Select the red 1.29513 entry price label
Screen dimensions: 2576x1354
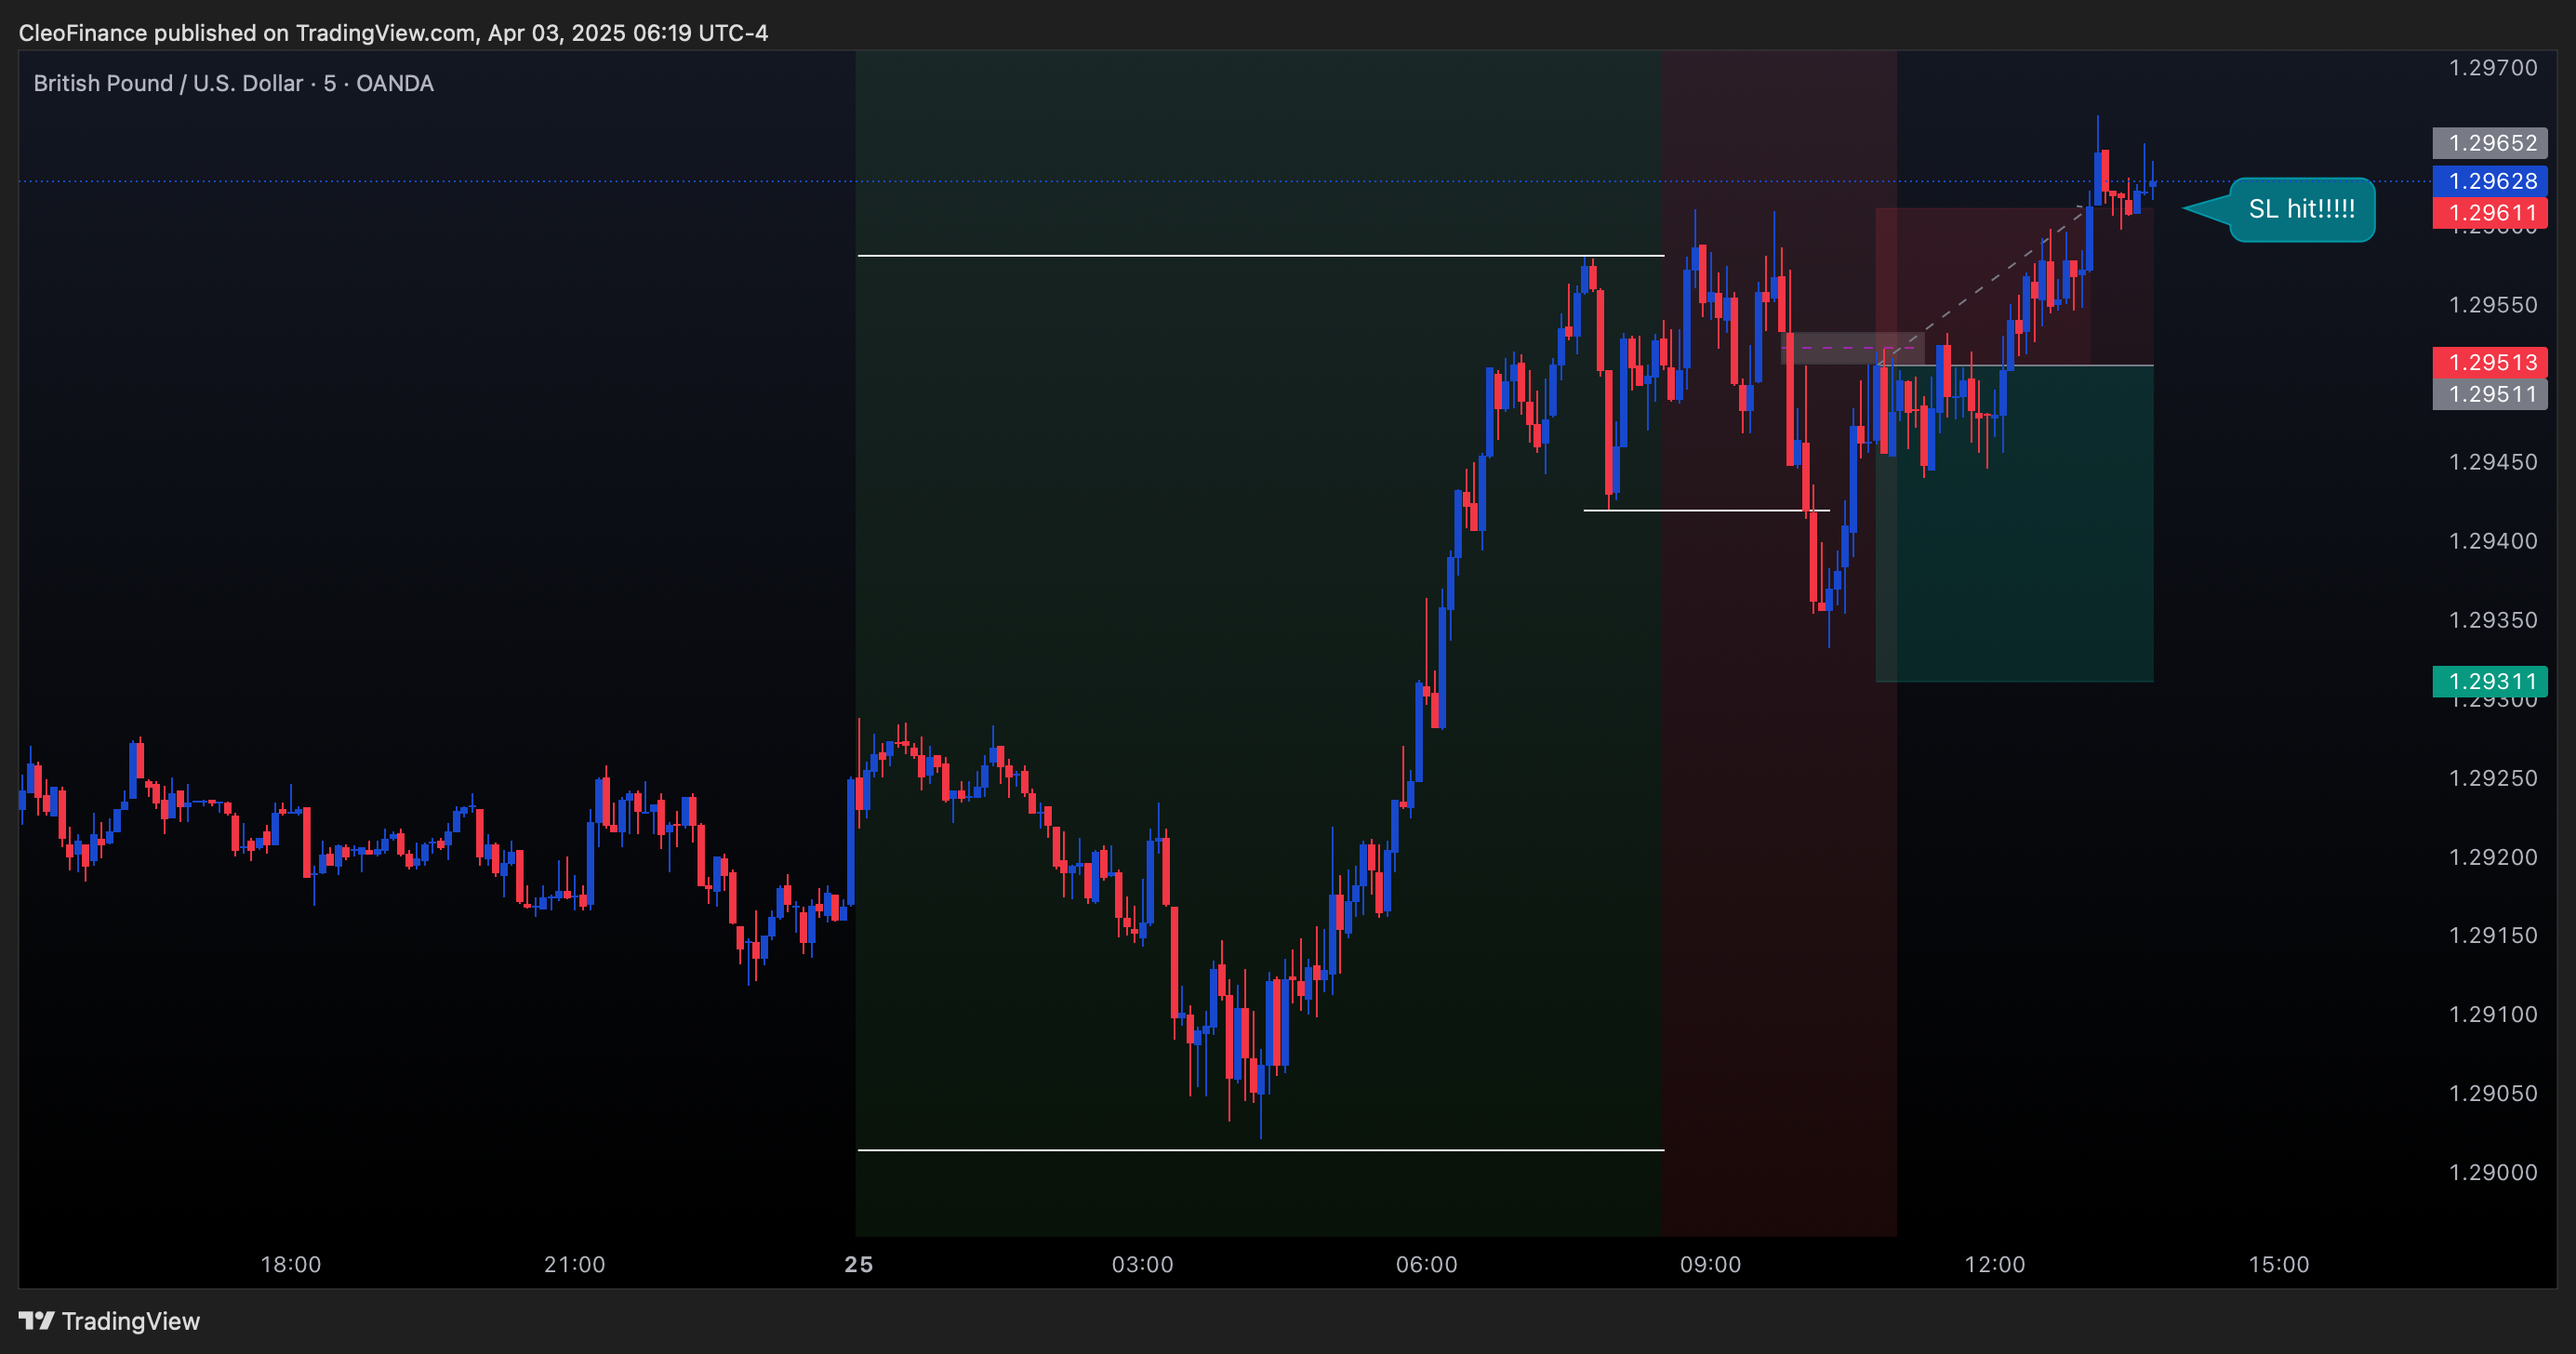tap(2490, 362)
